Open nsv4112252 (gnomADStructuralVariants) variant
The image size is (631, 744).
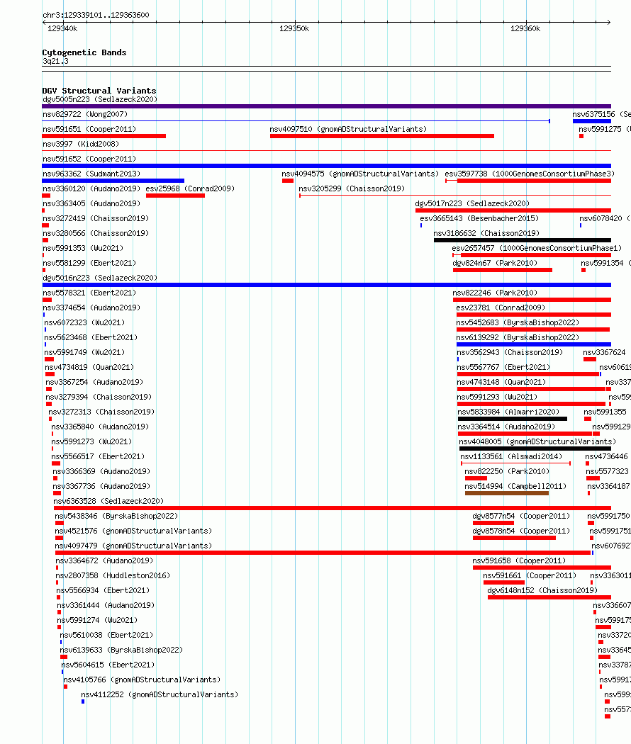[x=160, y=694]
